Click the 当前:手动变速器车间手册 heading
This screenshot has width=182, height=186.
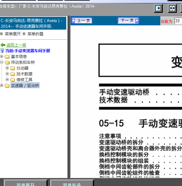pos(27,51)
